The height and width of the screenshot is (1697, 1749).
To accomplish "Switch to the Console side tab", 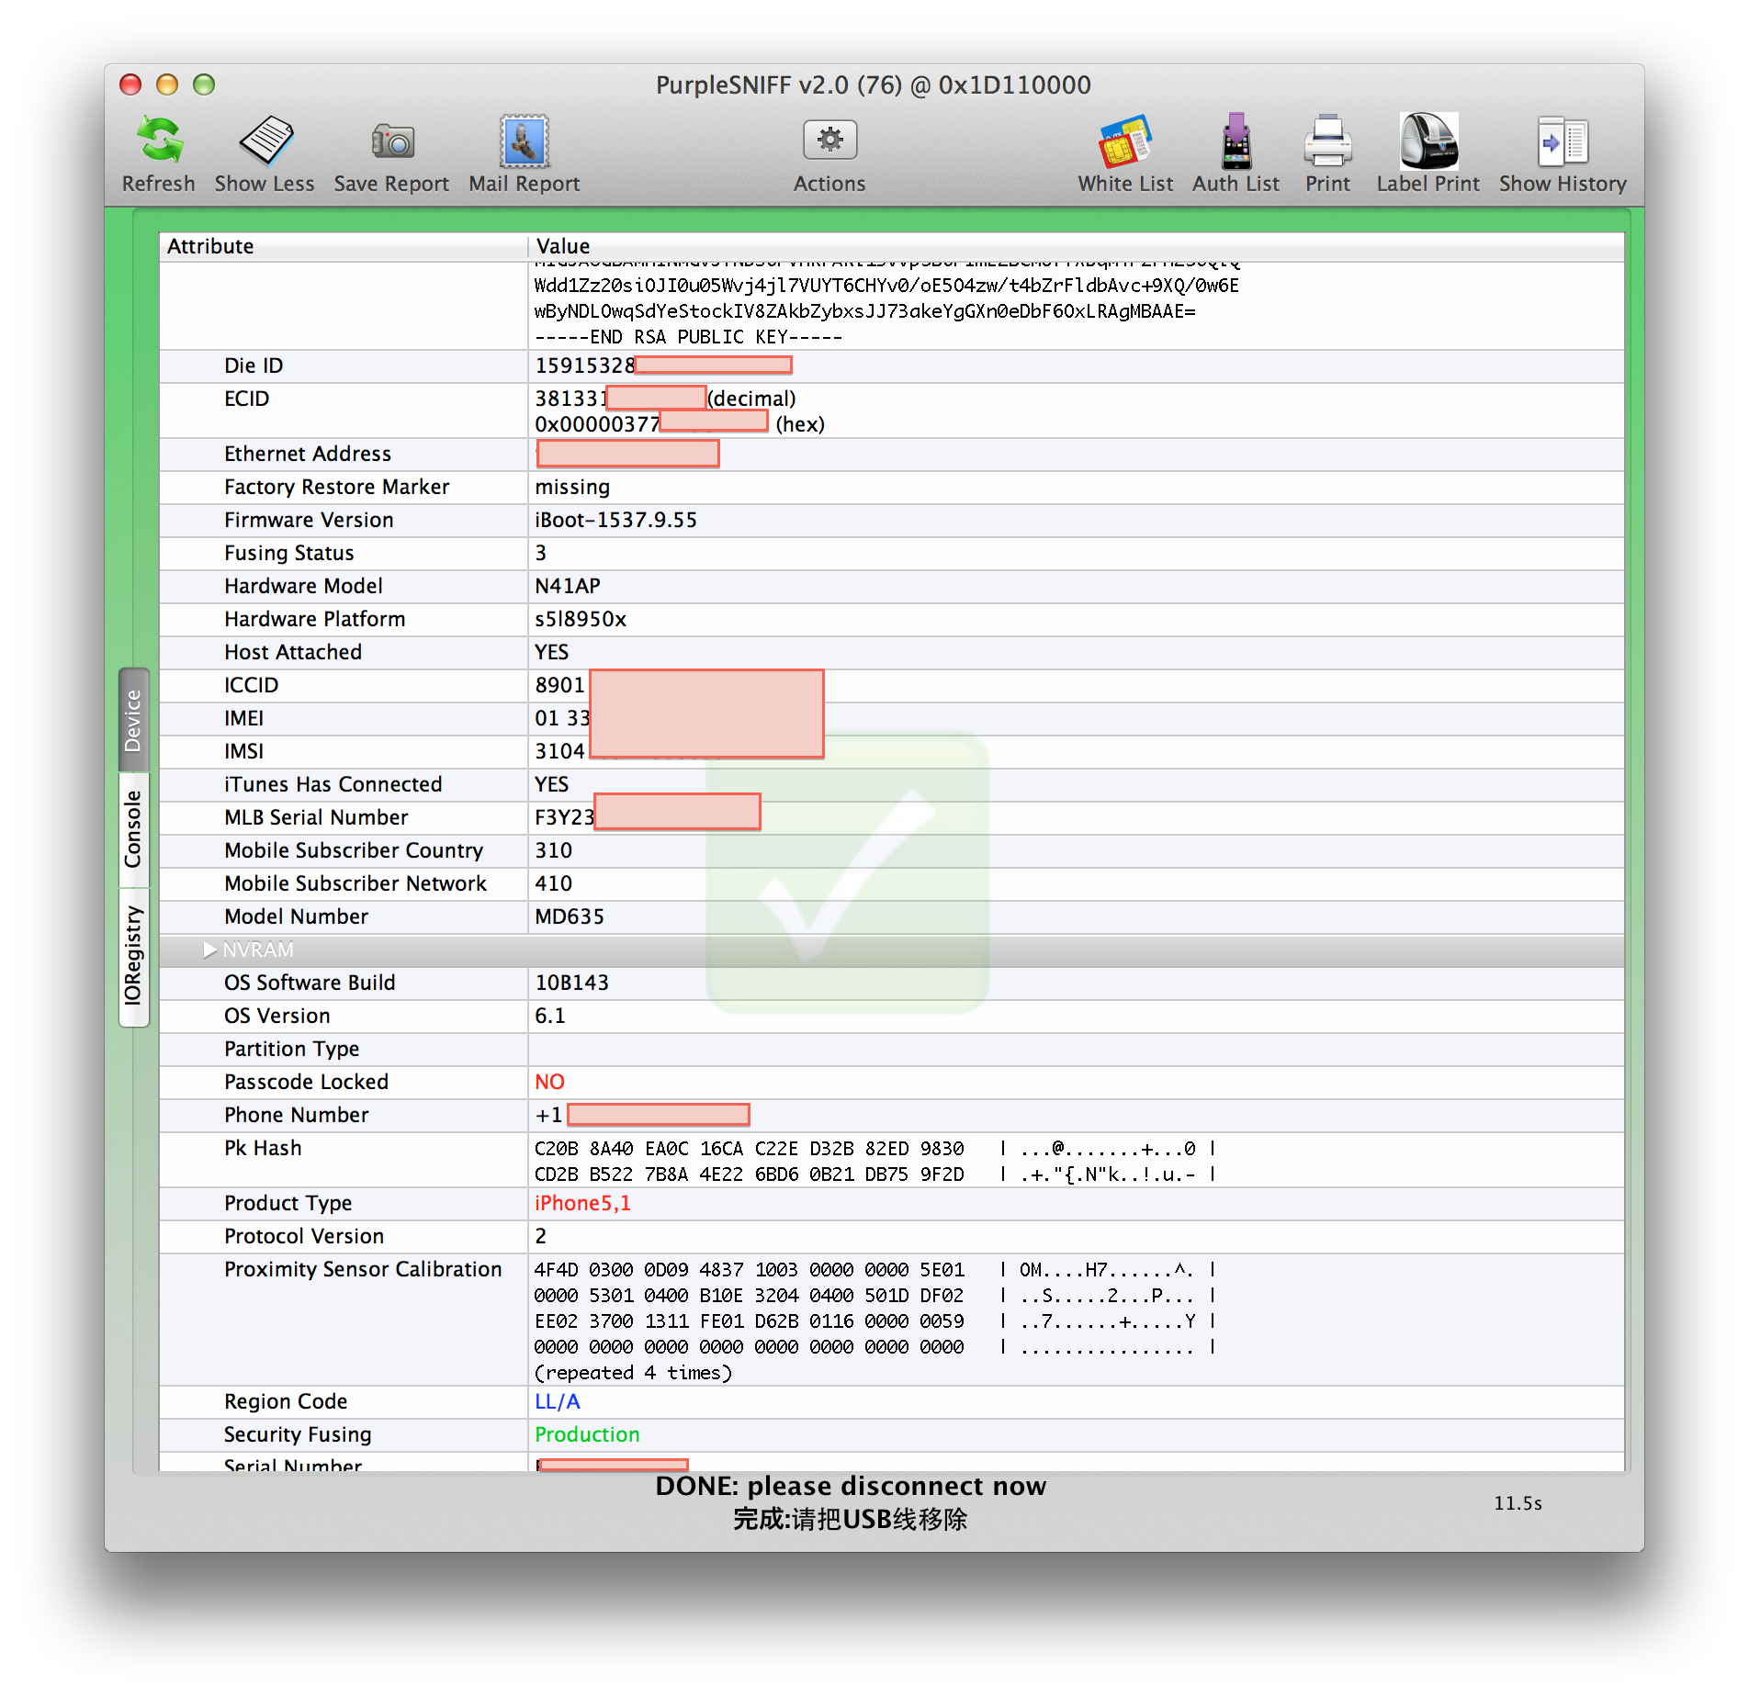I will [x=134, y=829].
